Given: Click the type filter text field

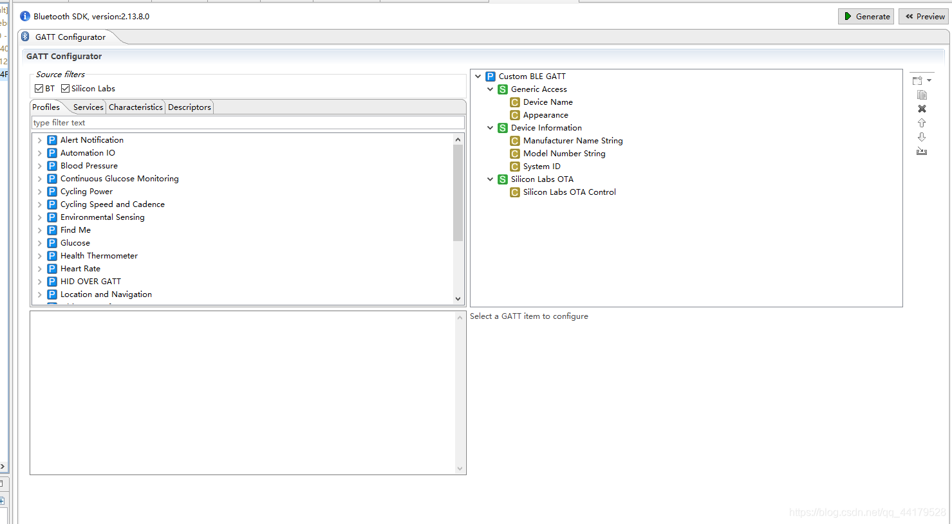Looking at the screenshot, I should point(248,123).
